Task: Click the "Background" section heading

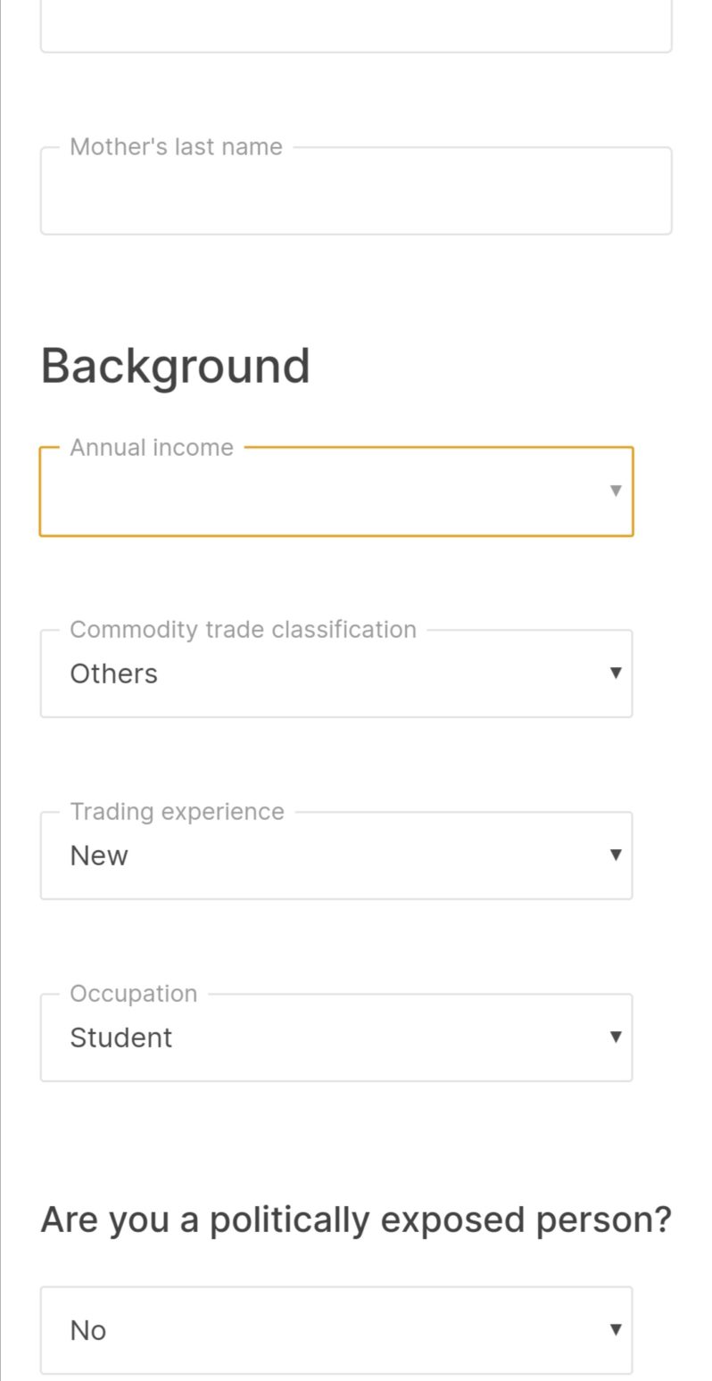Action: (x=175, y=366)
